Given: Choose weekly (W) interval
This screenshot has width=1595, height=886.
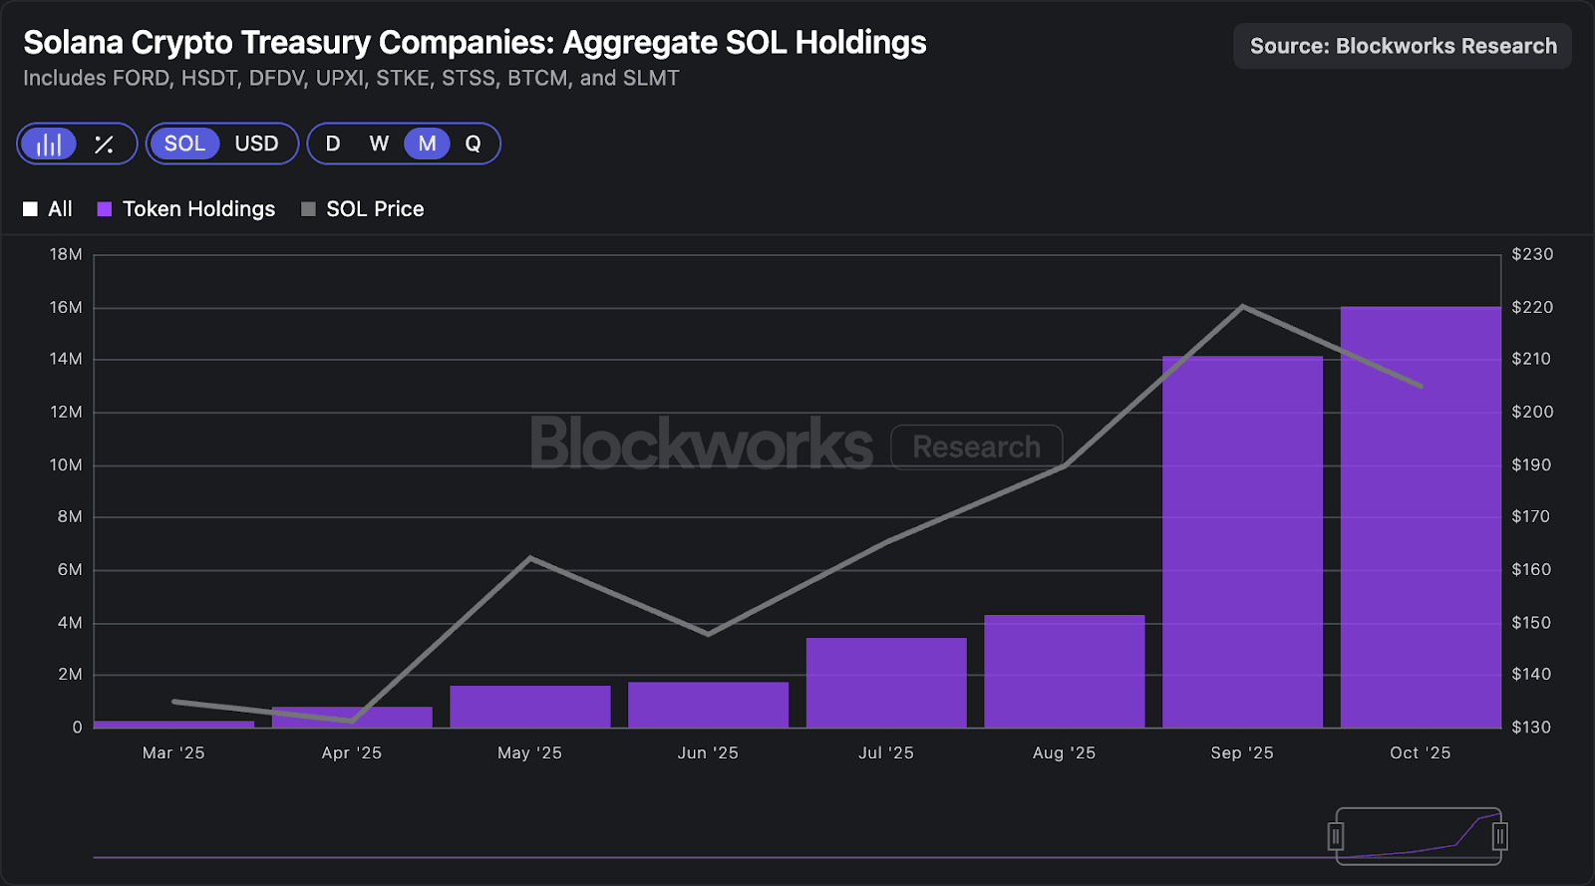Looking at the screenshot, I should [379, 144].
